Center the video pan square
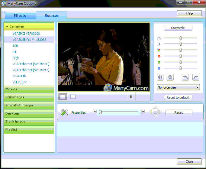The width and height of the screenshot is (206, 169). (x=156, y=112)
